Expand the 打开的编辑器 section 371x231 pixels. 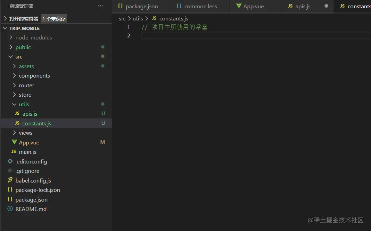[5, 18]
